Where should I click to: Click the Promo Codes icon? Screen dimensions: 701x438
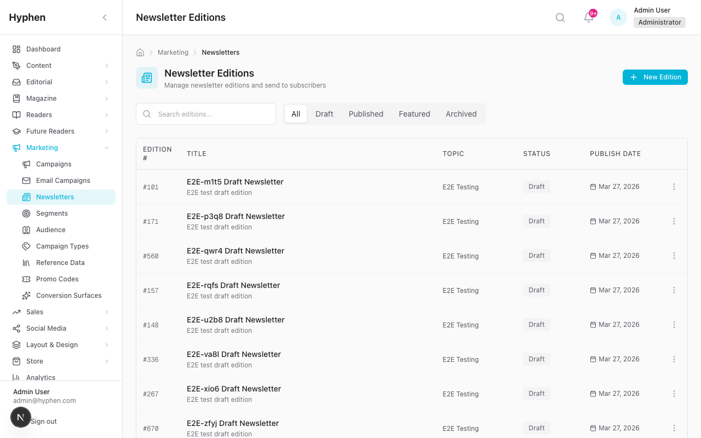pos(26,279)
